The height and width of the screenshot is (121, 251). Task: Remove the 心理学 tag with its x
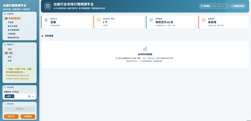click(x=13, y=96)
